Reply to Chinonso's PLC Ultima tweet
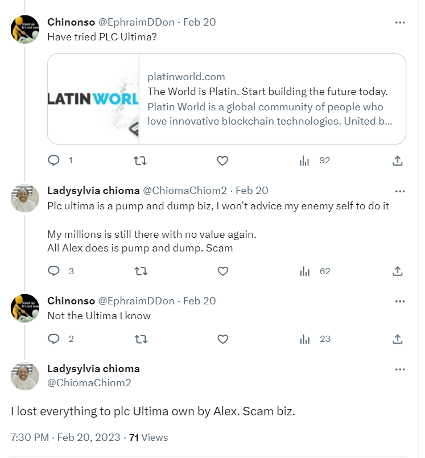The height and width of the screenshot is (458, 425). coord(54,160)
